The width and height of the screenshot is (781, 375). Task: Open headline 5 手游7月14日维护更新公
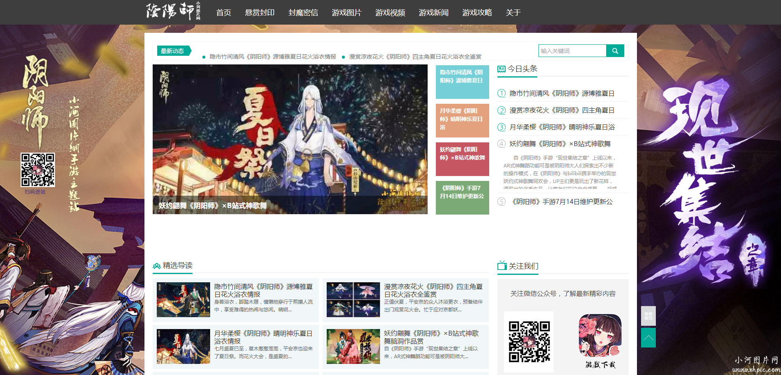click(x=562, y=201)
